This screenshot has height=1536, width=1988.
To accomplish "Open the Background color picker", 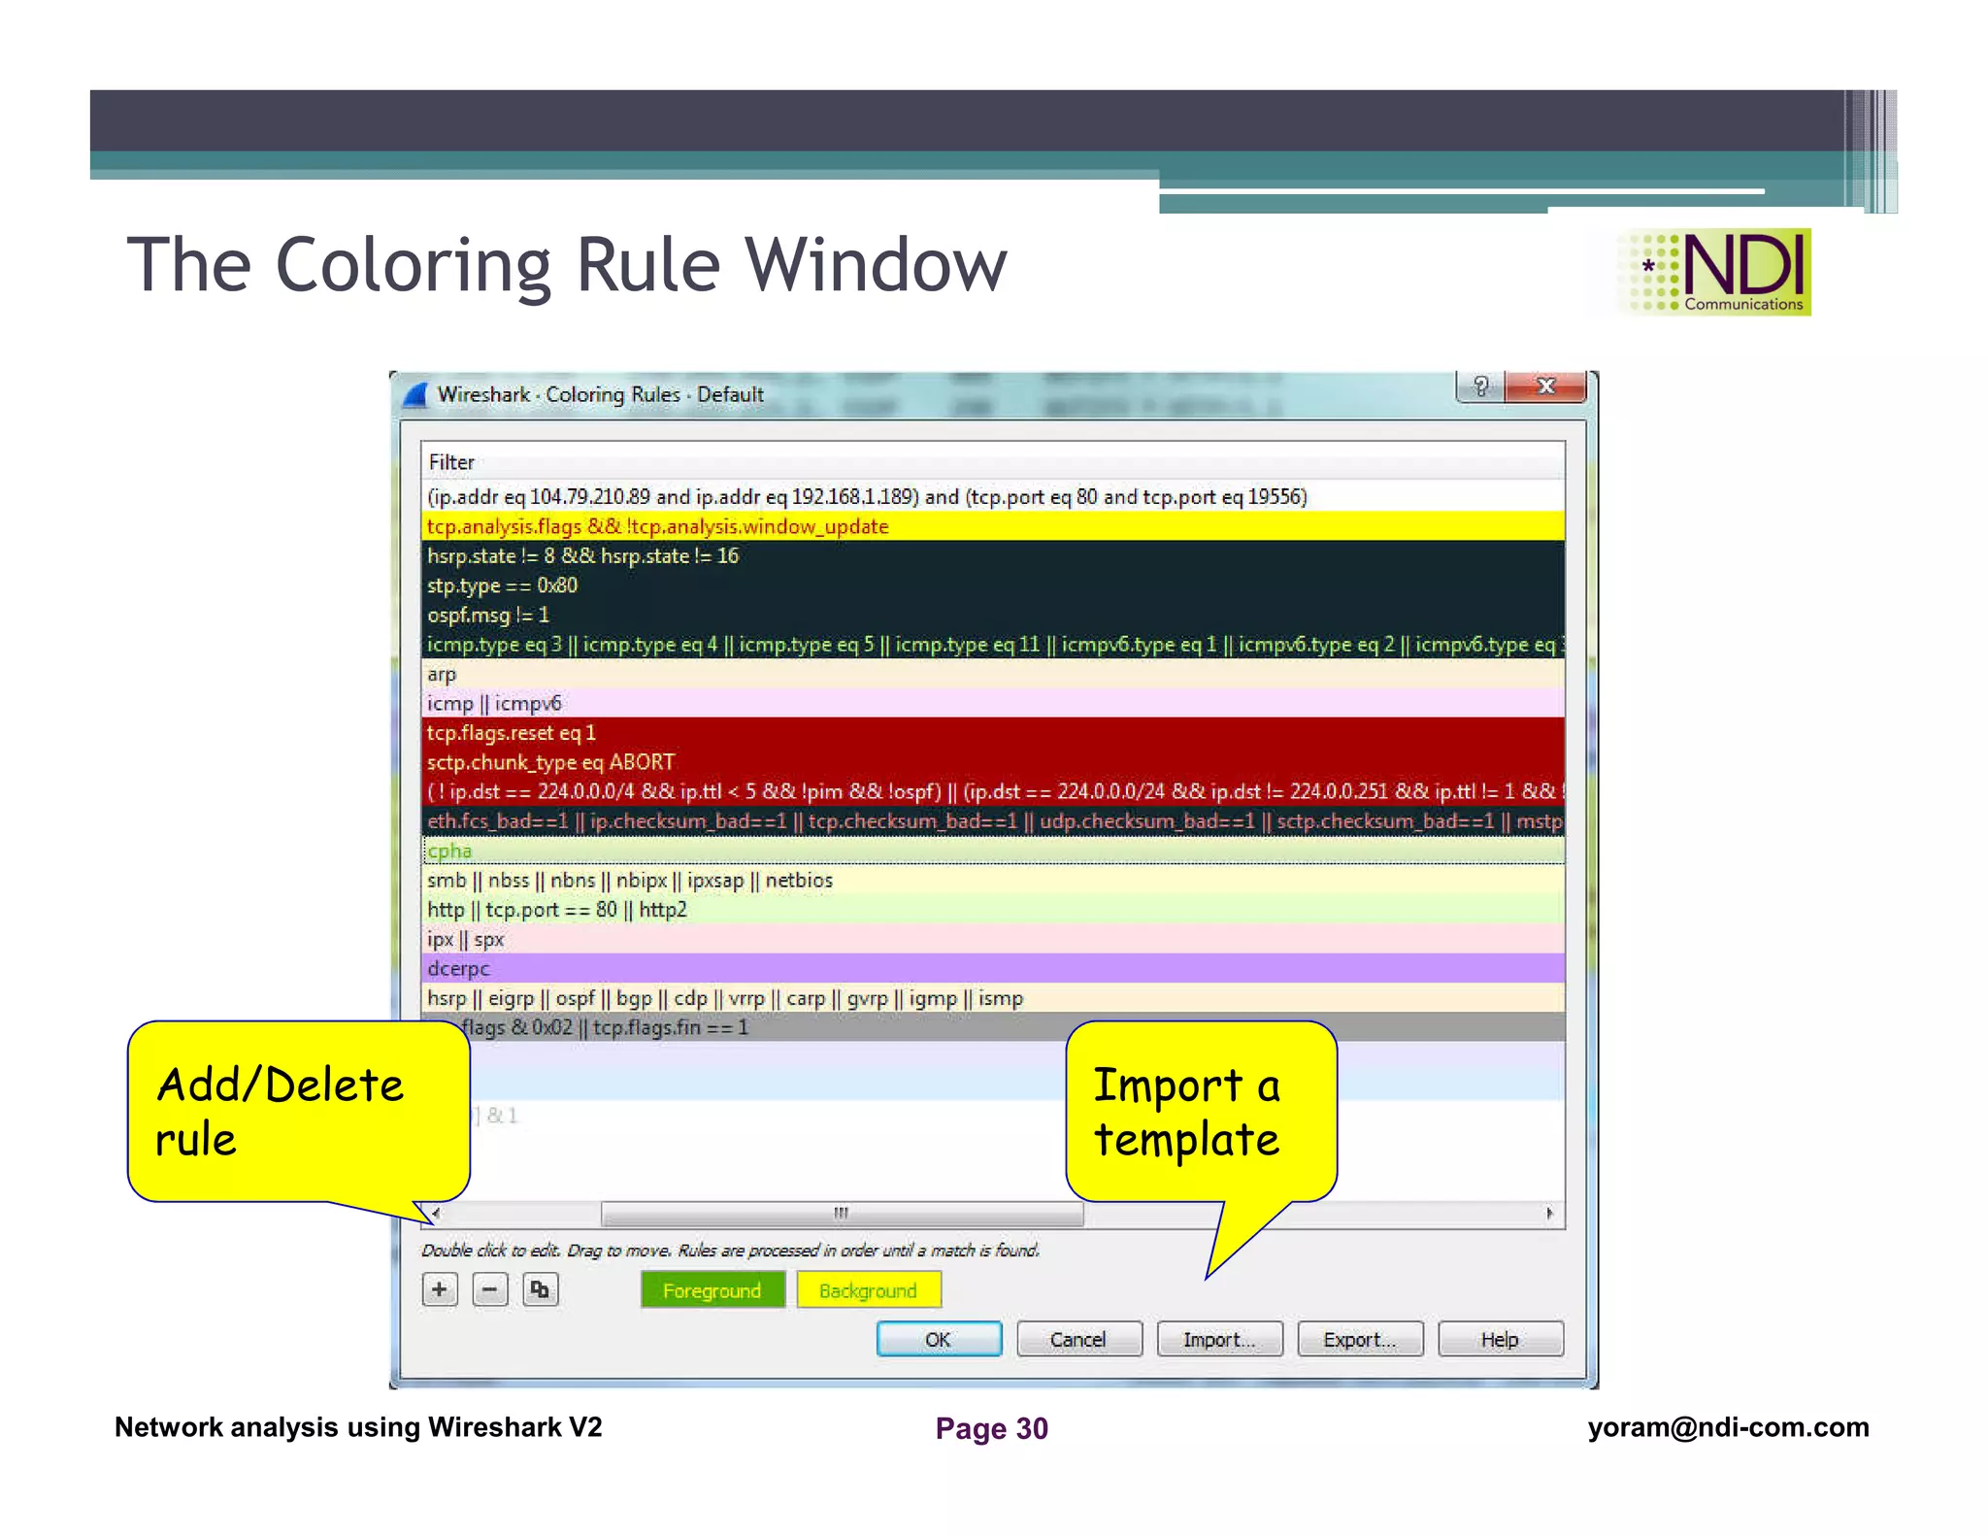I will tap(869, 1290).
